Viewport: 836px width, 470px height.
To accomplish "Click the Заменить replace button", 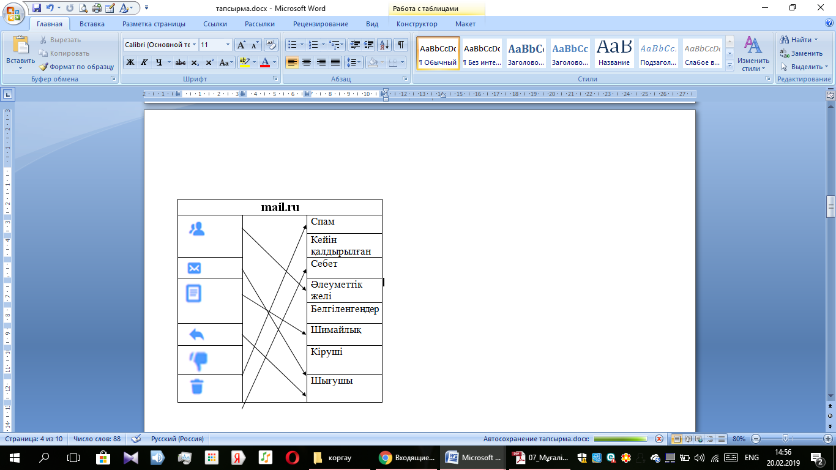I will 802,53.
